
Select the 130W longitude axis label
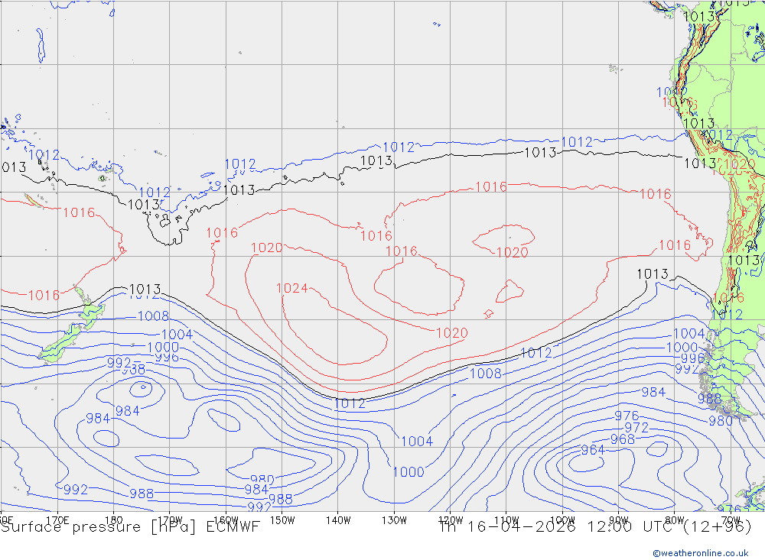[394, 520]
